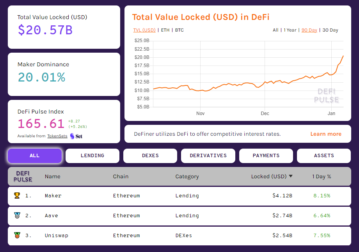Click the 20.01% Maker Dominance value
Screen dimensions: 359x252
41,77
